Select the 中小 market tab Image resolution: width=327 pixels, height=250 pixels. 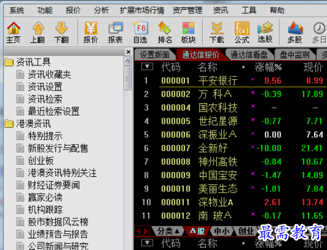pyautogui.click(x=221, y=231)
